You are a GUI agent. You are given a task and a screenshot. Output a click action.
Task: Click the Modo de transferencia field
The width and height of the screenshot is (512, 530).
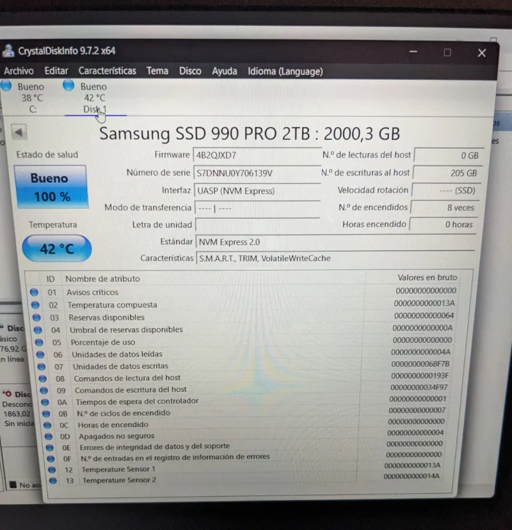257,208
